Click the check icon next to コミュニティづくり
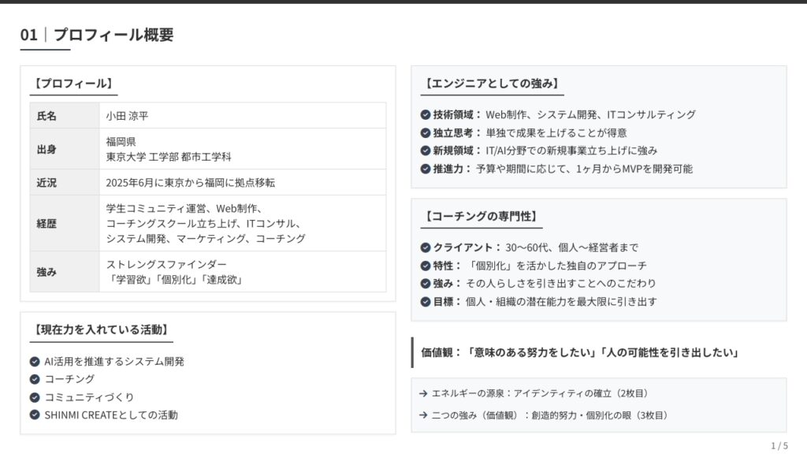The width and height of the screenshot is (807, 465). click(x=35, y=397)
